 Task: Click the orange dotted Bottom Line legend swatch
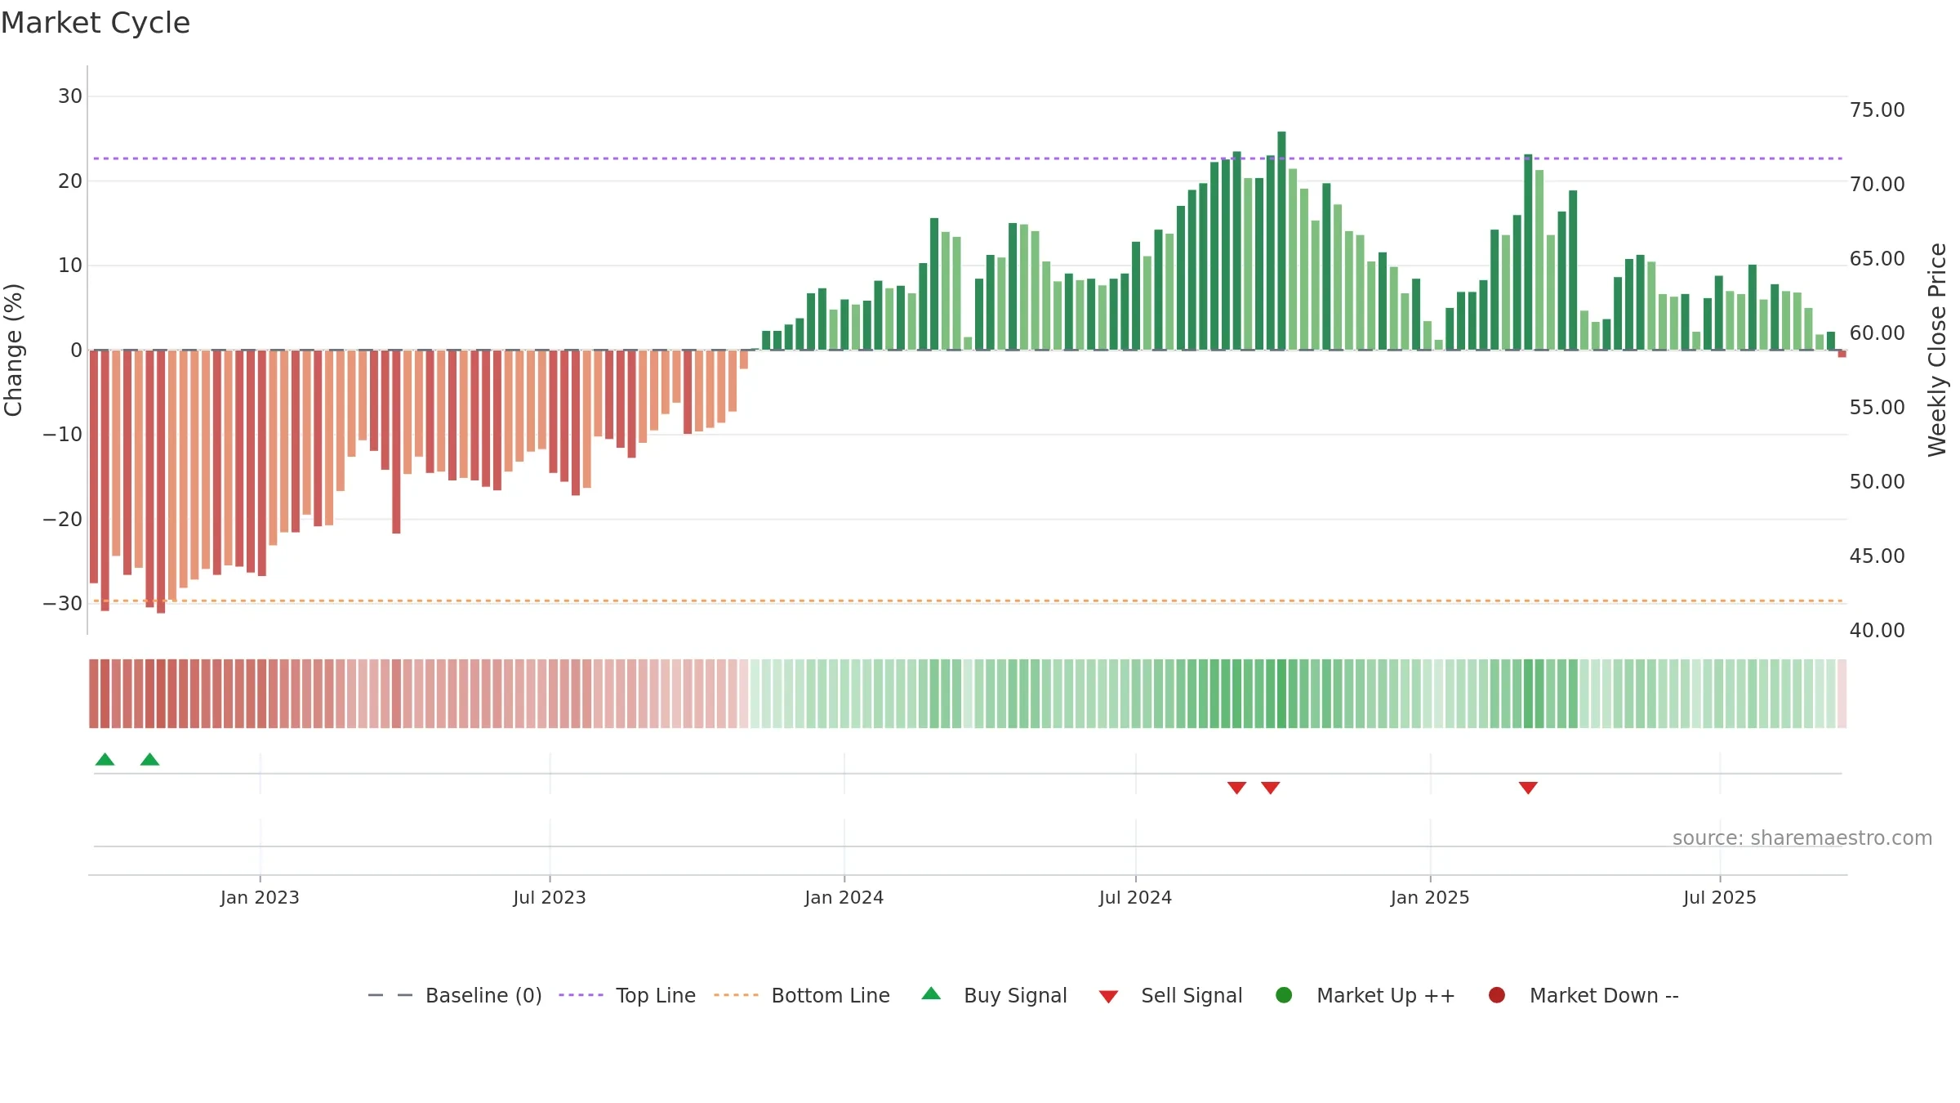[736, 995]
